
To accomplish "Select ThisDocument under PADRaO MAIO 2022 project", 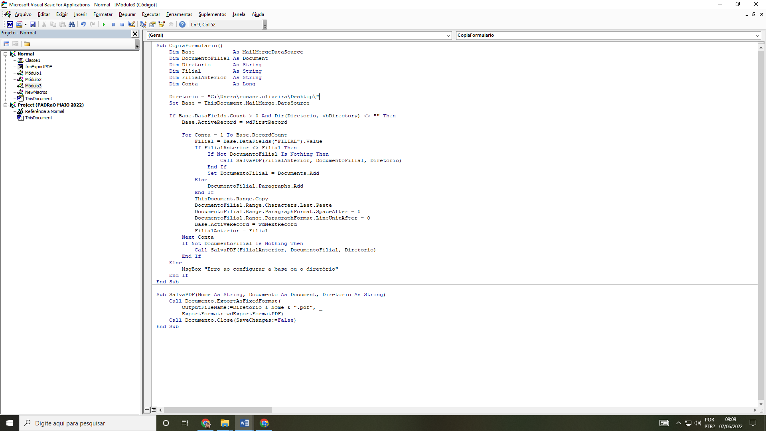I will point(38,118).
